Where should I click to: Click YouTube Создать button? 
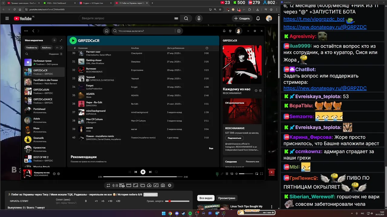[x=242, y=18]
